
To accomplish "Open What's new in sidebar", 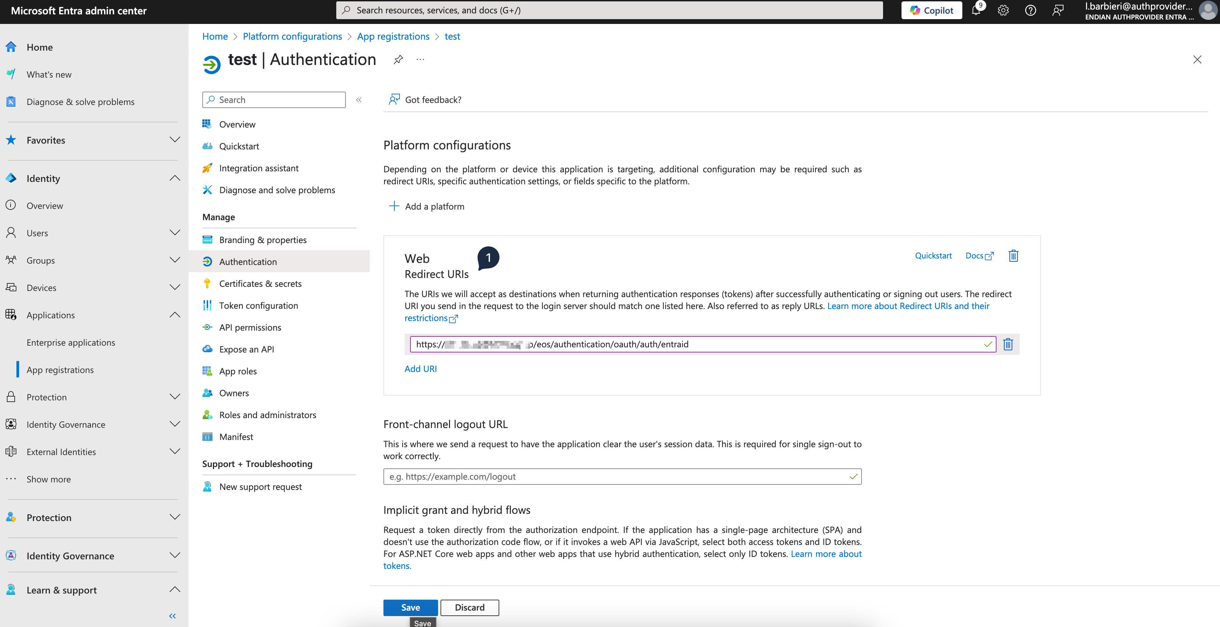I will 49,75.
